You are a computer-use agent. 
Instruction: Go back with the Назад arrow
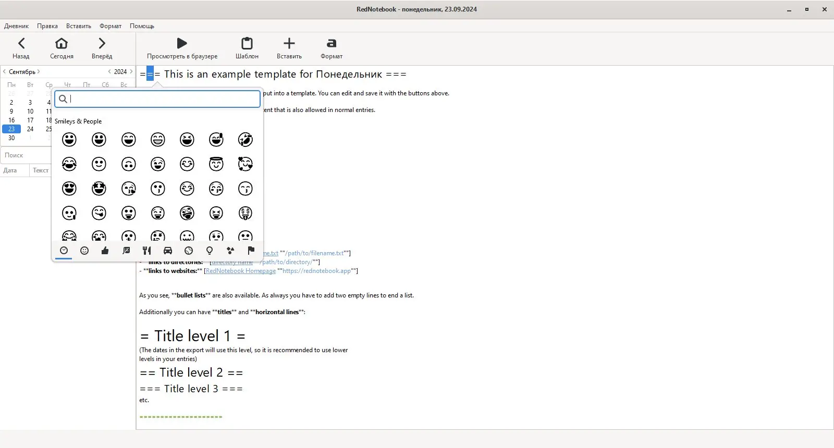point(21,48)
